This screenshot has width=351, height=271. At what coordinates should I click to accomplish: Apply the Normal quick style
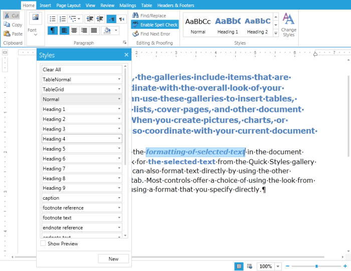coord(198,25)
